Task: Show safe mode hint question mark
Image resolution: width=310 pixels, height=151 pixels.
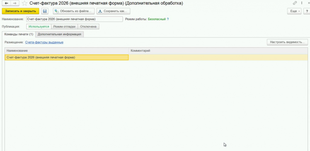Action: [x=168, y=19]
